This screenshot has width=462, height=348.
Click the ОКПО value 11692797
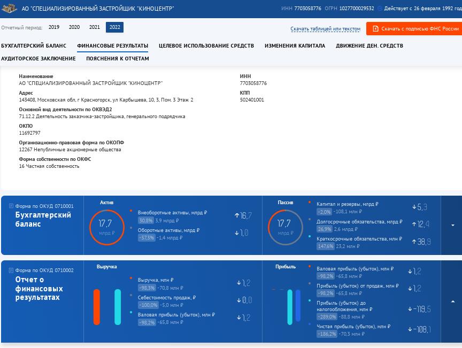(x=30, y=133)
